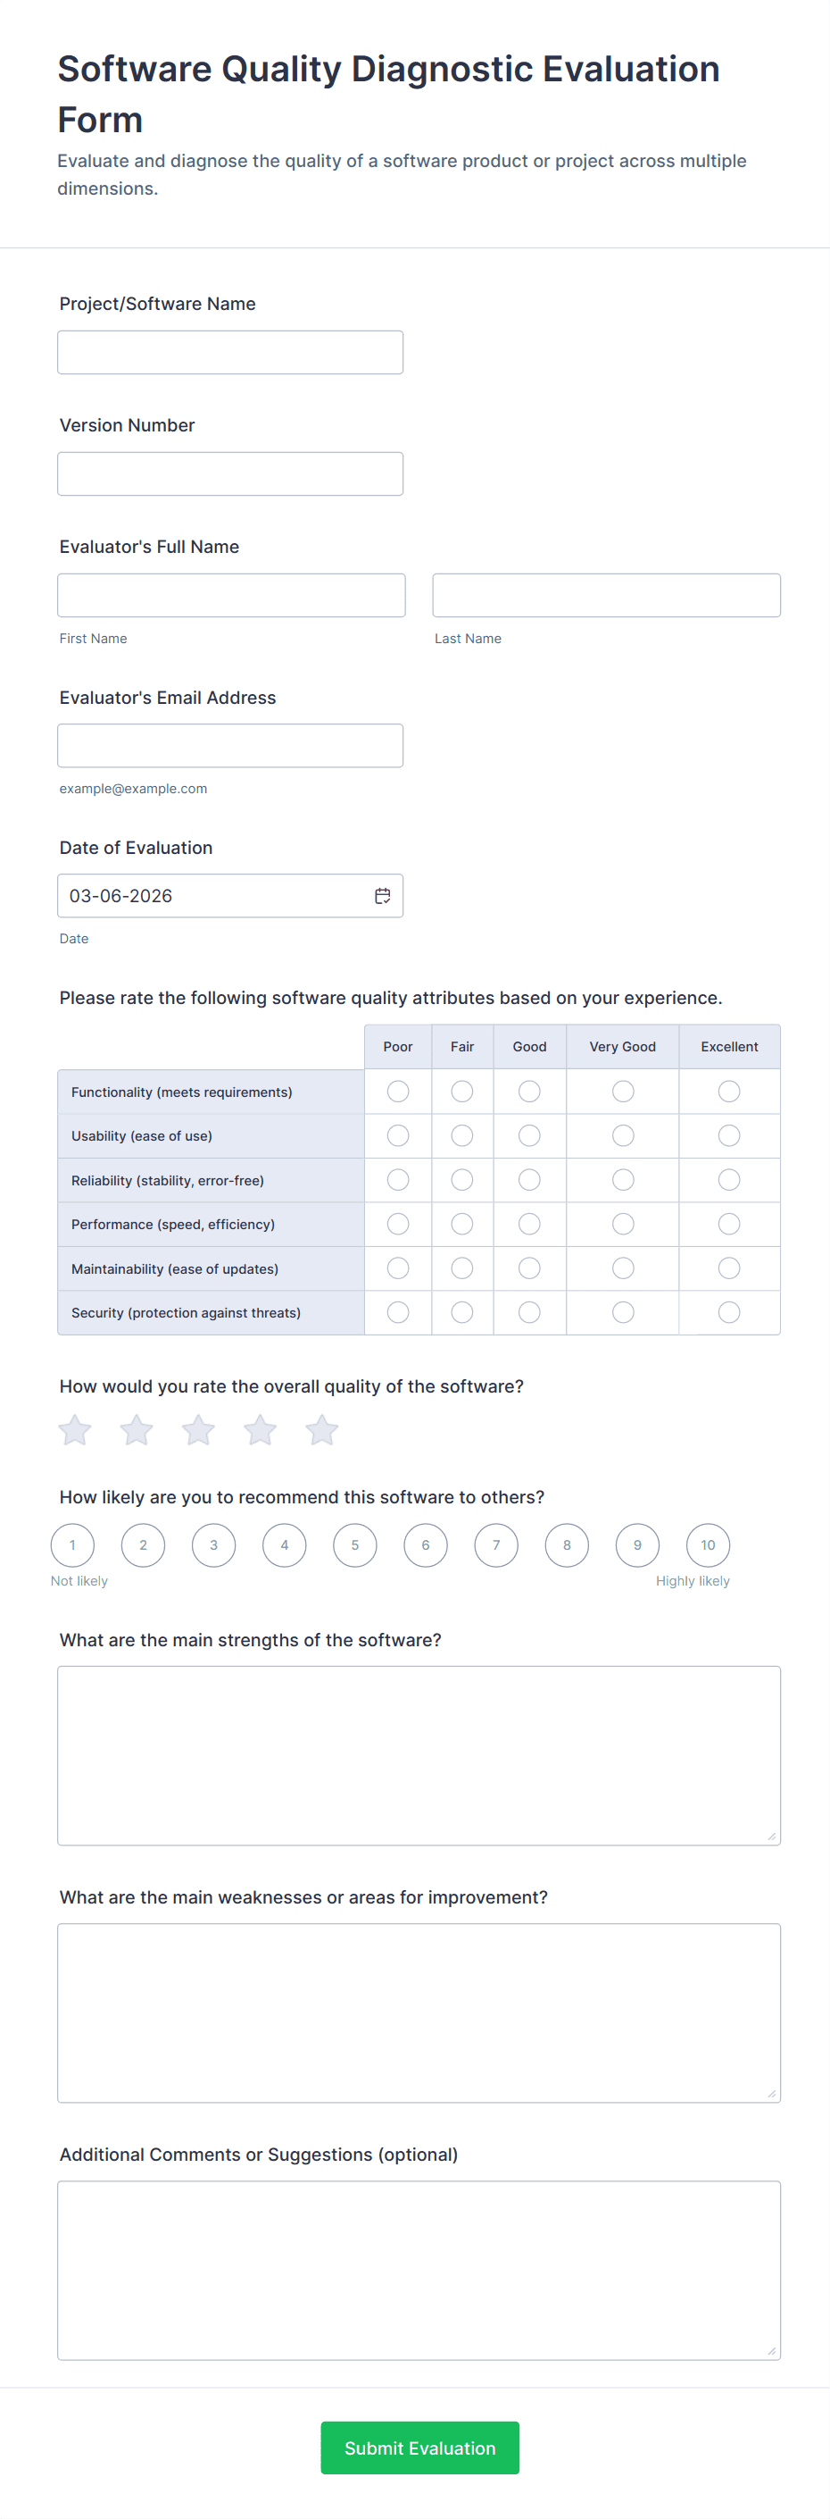
Task: Select Very Good for Performance
Action: point(623,1225)
